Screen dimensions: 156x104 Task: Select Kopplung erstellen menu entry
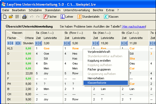click(96, 61)
